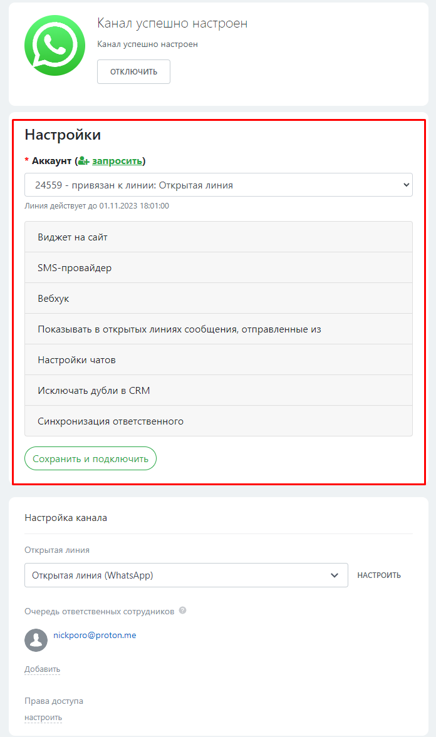The width and height of the screenshot is (436, 737).
Task: Click the add-user icon beside запросить
Action: coord(84,161)
